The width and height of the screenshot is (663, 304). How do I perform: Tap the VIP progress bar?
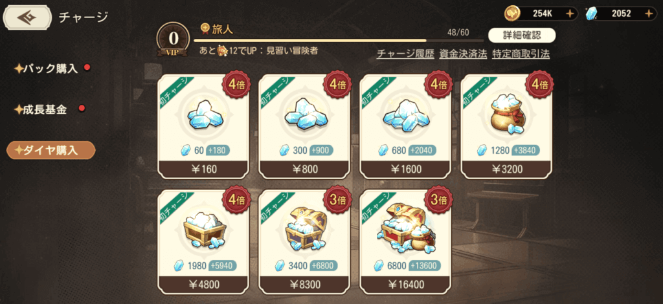[x=339, y=41]
